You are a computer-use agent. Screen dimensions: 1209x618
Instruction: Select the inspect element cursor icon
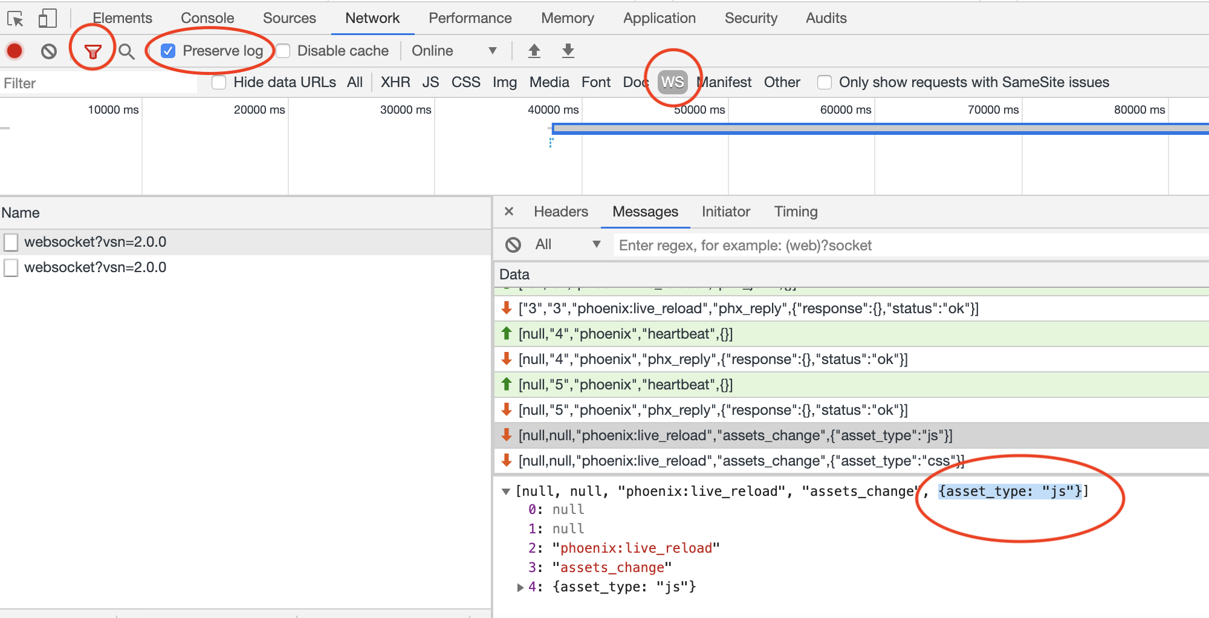coord(15,19)
